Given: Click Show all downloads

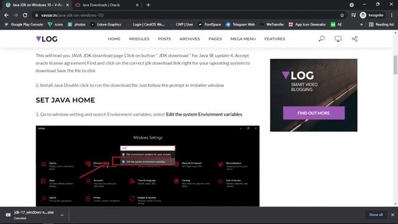Looking at the screenshot, I should click(x=376, y=215).
